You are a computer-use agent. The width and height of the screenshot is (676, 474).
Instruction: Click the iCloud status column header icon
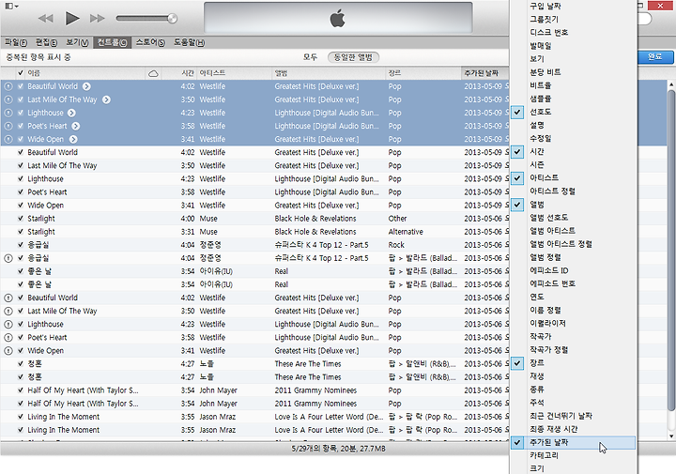click(x=153, y=74)
